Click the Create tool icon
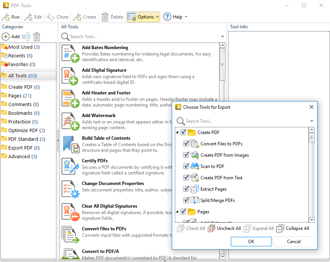The image size is (330, 262). (77, 17)
